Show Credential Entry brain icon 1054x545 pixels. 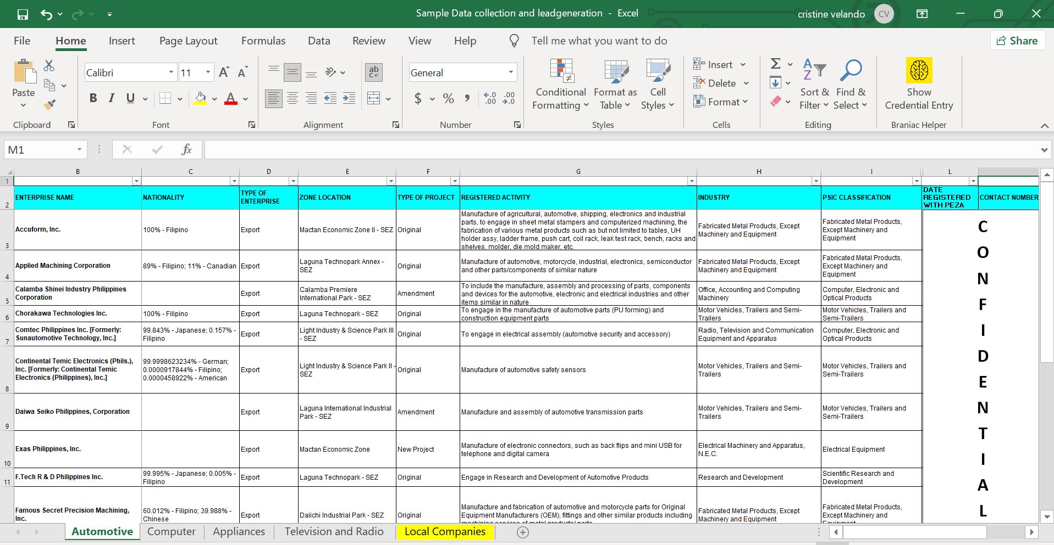point(919,70)
